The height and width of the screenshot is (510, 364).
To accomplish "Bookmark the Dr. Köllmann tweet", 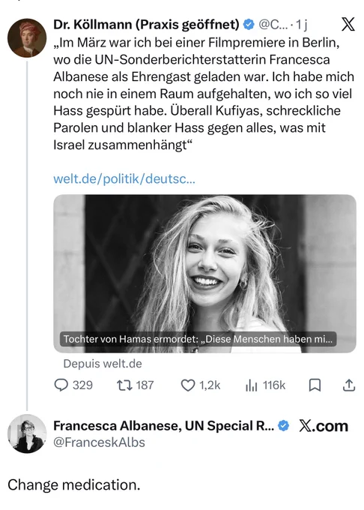I will (315, 385).
